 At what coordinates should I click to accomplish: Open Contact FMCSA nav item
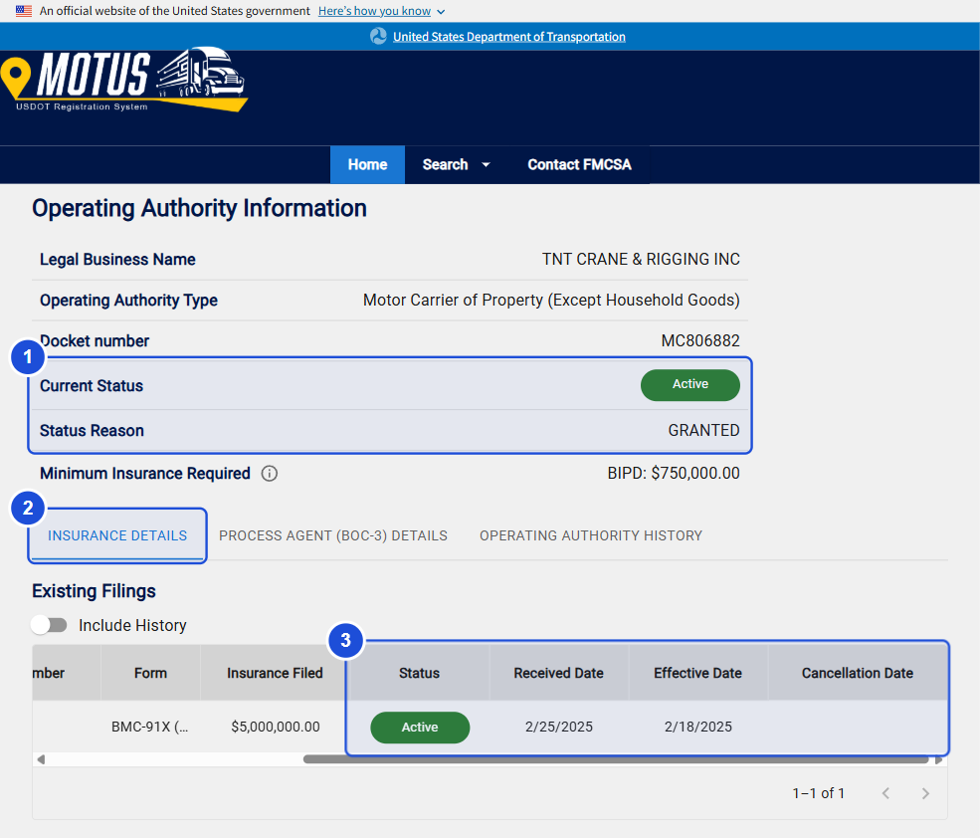tap(579, 164)
